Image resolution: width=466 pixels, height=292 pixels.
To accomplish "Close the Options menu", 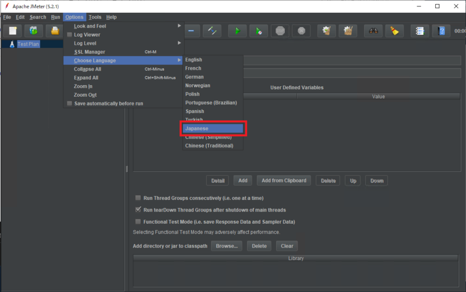I will click(75, 17).
